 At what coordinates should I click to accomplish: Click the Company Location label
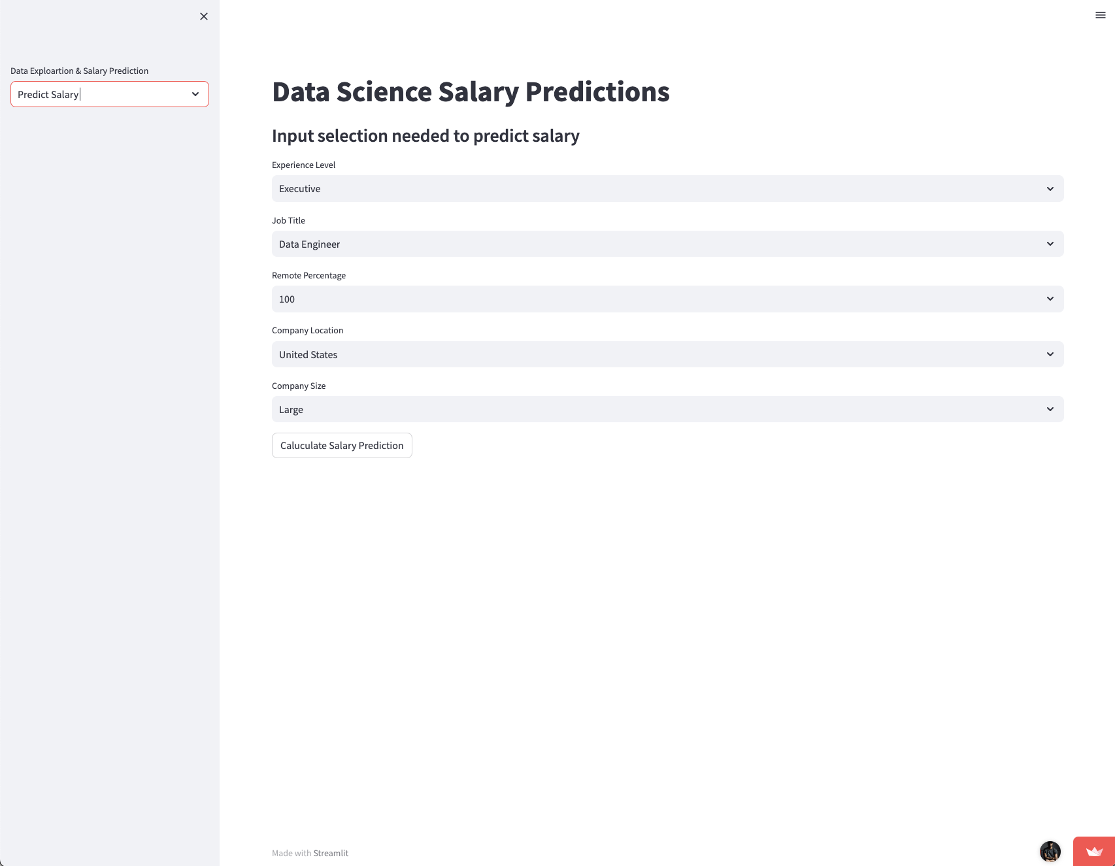pyautogui.click(x=307, y=330)
